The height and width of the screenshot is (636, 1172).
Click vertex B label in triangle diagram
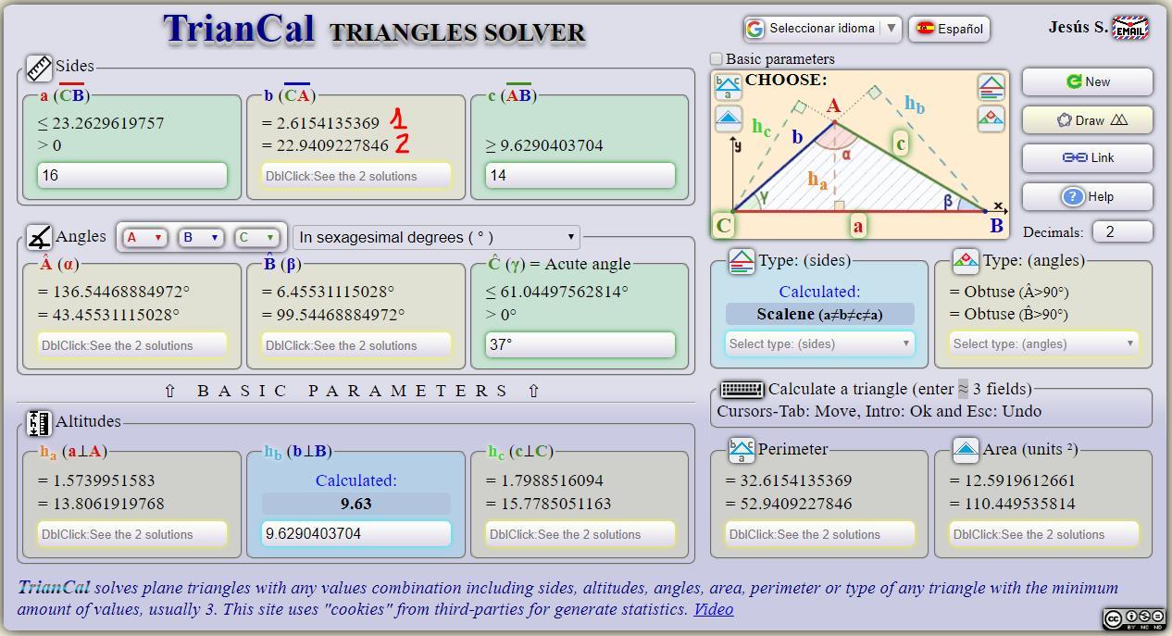point(996,225)
